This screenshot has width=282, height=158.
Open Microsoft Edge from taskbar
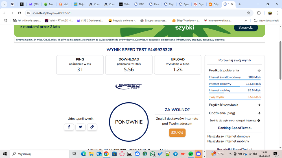[x=84, y=154]
